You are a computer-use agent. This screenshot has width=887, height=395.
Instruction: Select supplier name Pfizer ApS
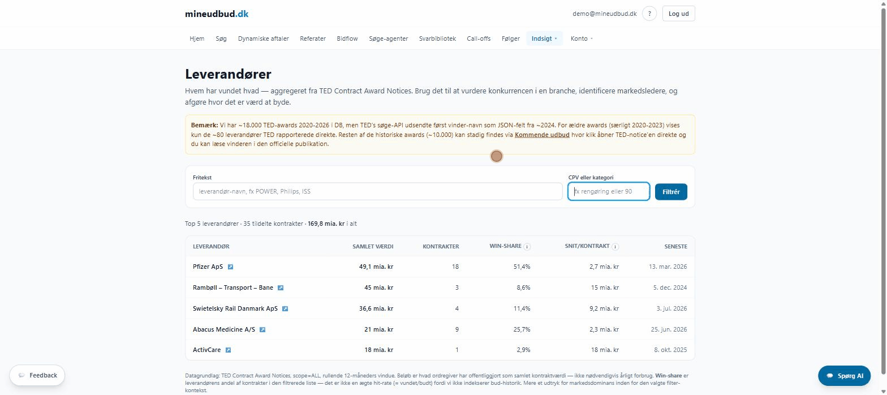click(208, 267)
